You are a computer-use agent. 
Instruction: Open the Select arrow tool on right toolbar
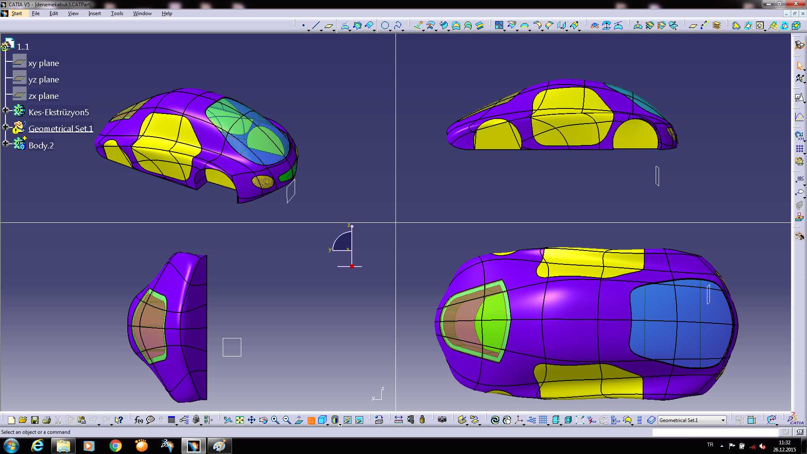pos(799,66)
